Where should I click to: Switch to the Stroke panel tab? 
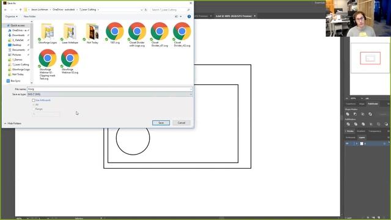350,131
